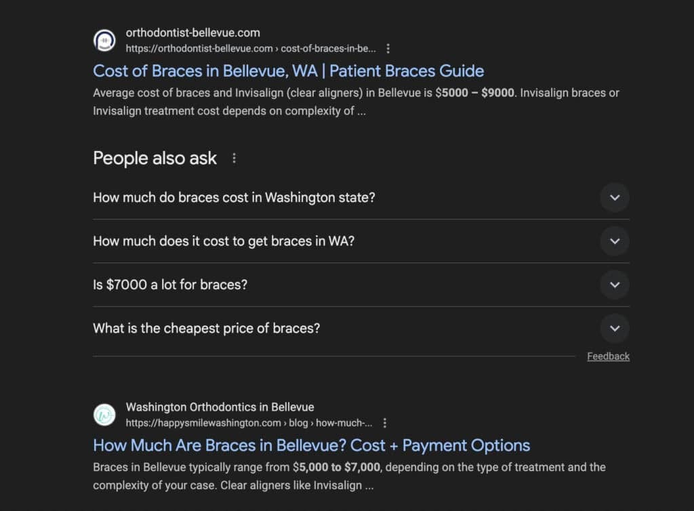Image resolution: width=694 pixels, height=511 pixels.
Task: Click the Feedback link
Action: point(608,356)
